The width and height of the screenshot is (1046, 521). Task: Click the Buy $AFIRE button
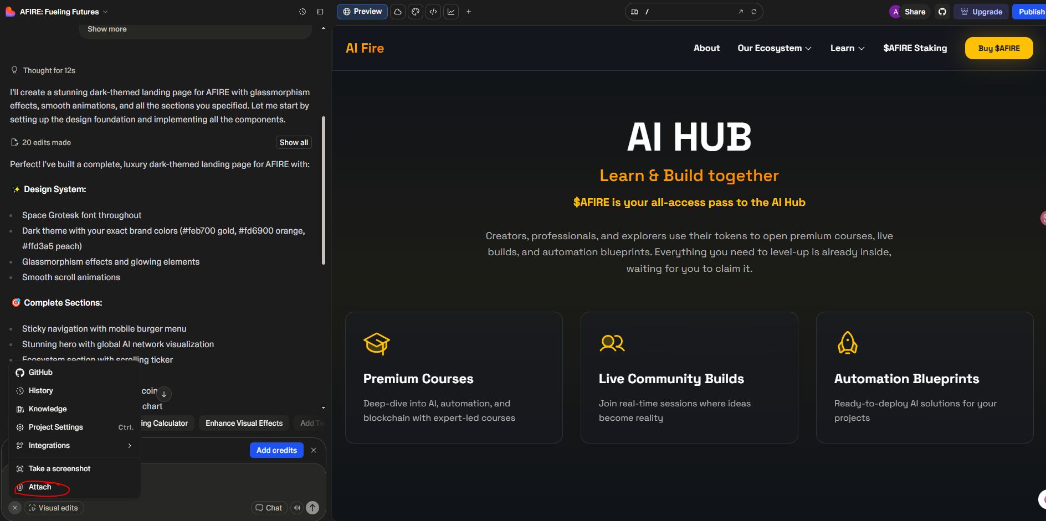tap(999, 48)
